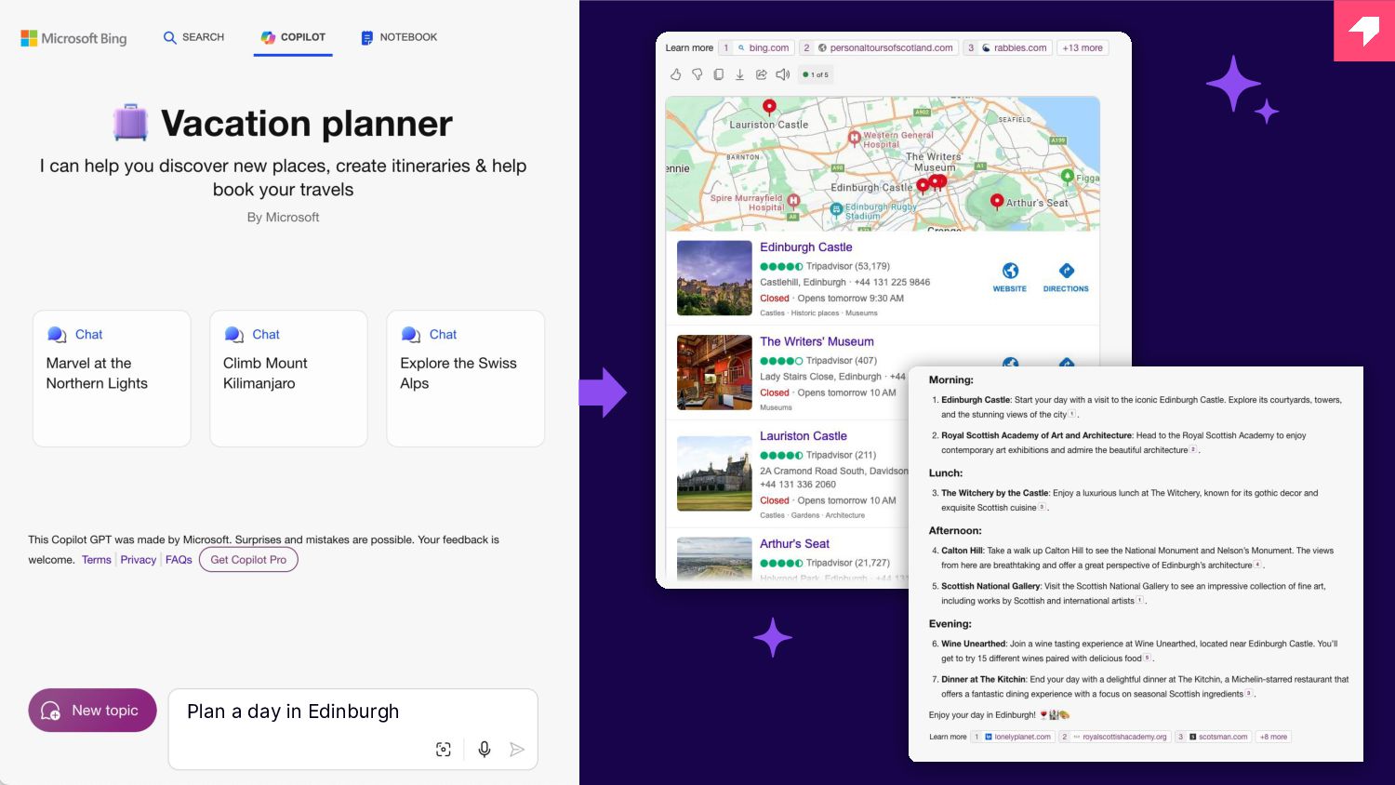Viewport: 1395px width, 785px height.
Task: Send the message with arrow icon
Action: click(x=517, y=749)
